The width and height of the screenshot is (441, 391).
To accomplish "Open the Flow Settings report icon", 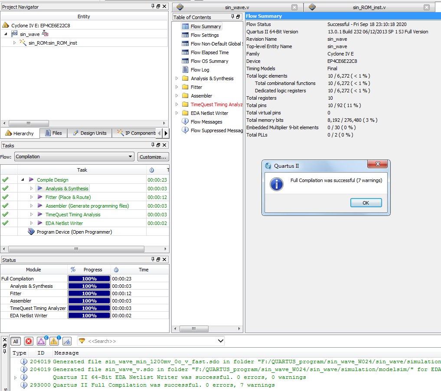I will coord(185,35).
